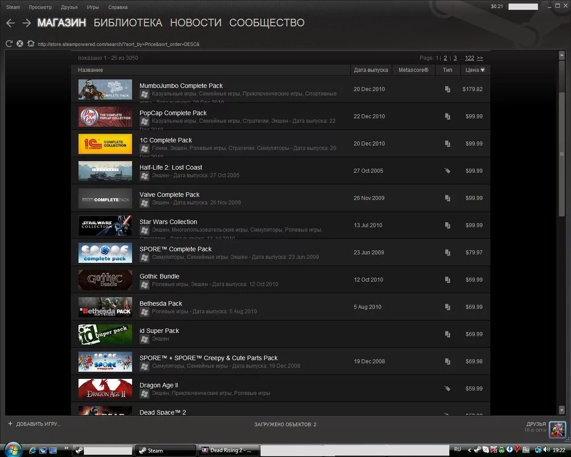Image resolution: width=571 pixels, height=457 pixels.
Task: Click package type icon for PopCap Complete Pack
Action: [447, 116]
